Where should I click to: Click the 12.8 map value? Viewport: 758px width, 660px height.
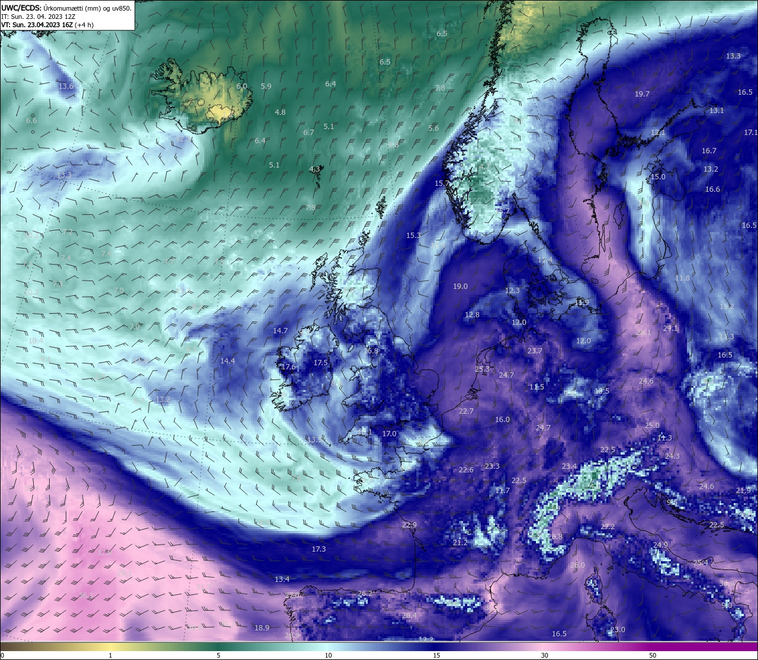(x=472, y=315)
